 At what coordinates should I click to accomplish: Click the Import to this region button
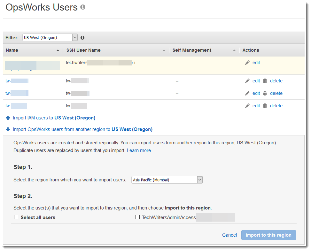pyautogui.click(x=268, y=235)
